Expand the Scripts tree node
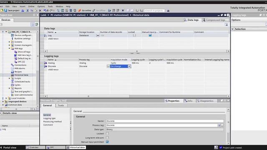 pos(9,78)
